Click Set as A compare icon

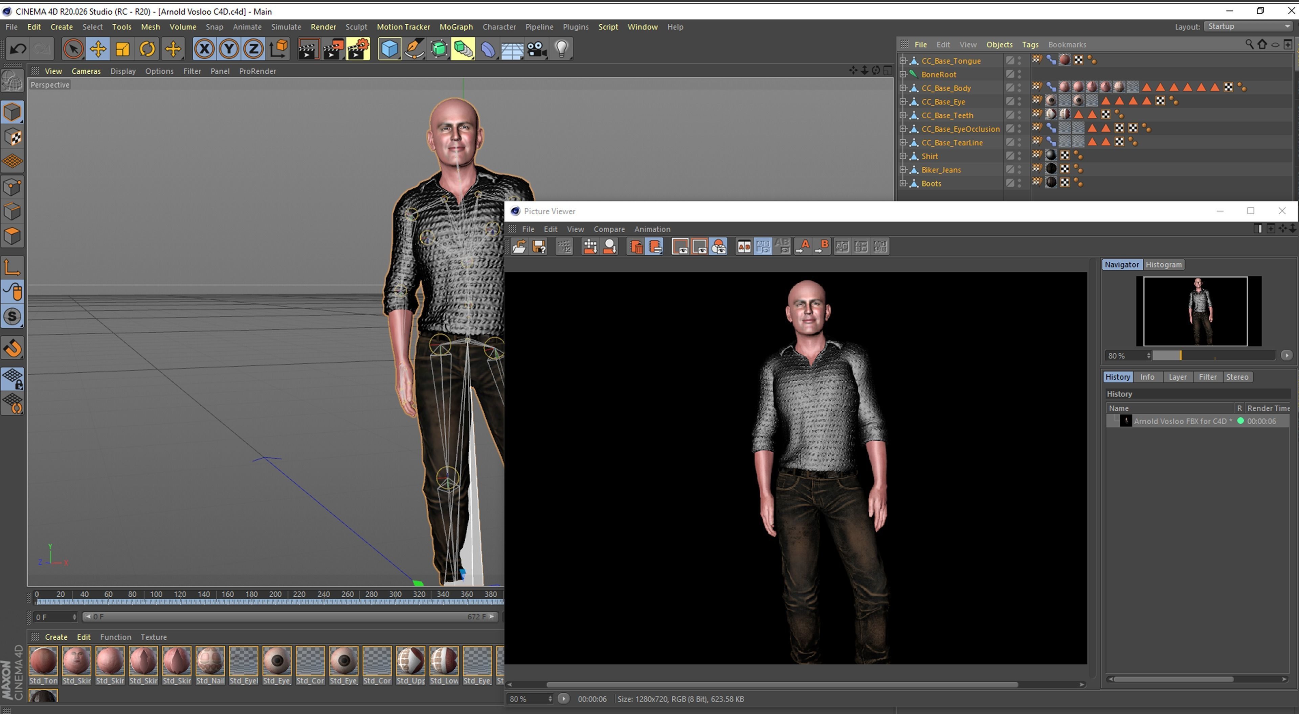803,246
